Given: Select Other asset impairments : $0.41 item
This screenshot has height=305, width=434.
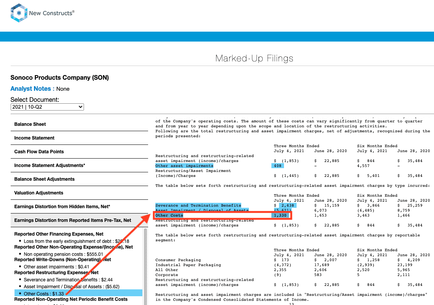Looking at the screenshot, I should coord(56,267).
